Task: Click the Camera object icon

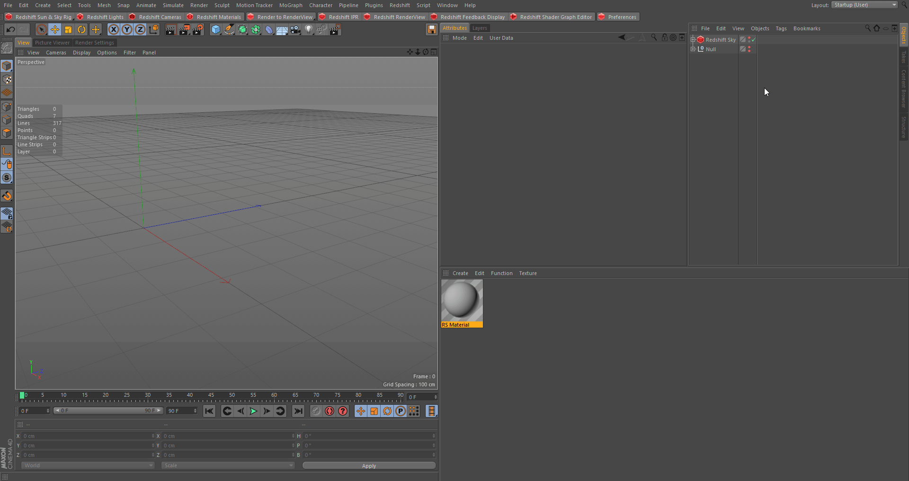Action: point(295,30)
